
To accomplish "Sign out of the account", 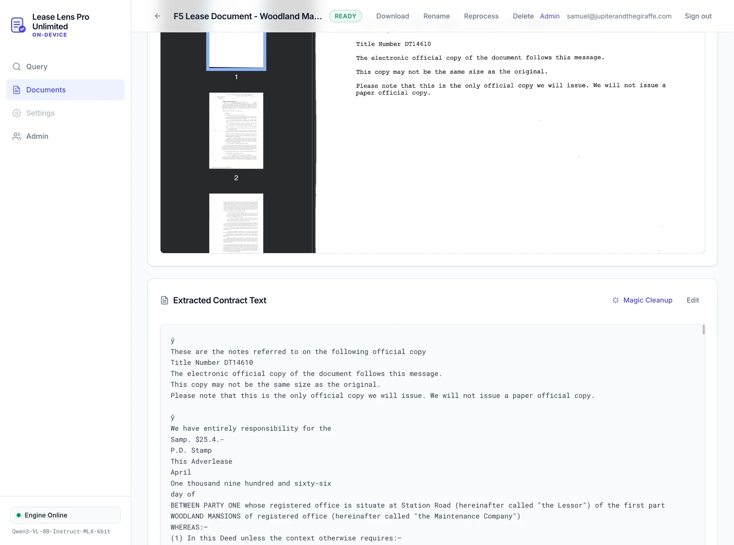I will click(698, 16).
